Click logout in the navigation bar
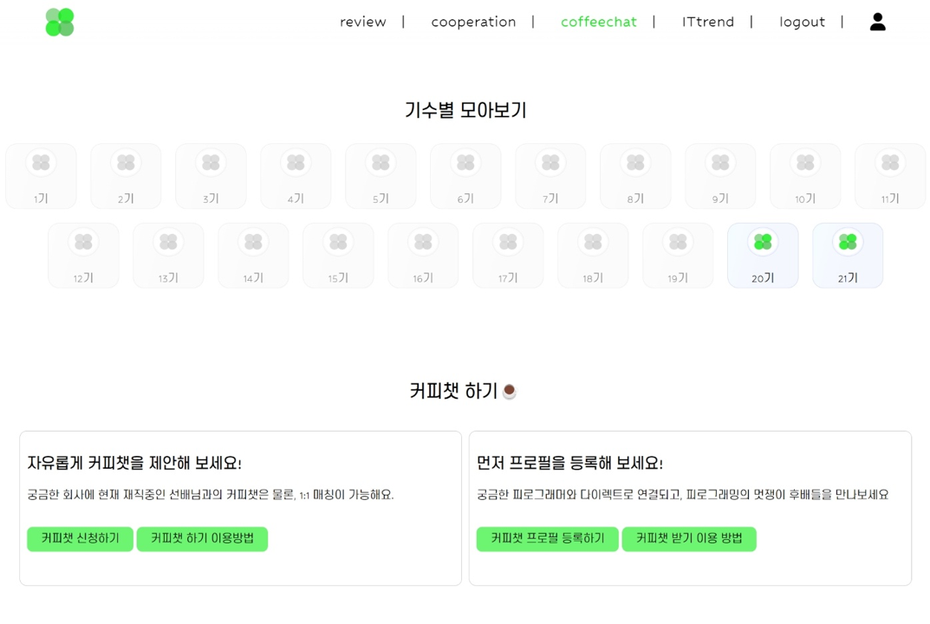This screenshot has height=624, width=930. click(802, 22)
